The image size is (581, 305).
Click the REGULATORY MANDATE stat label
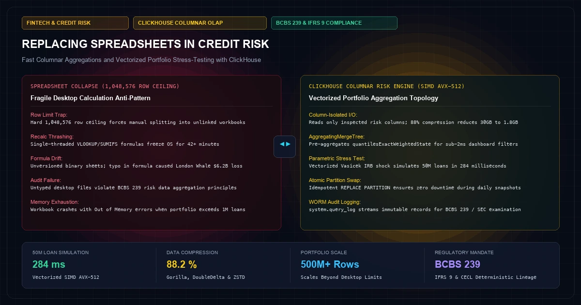(x=464, y=253)
